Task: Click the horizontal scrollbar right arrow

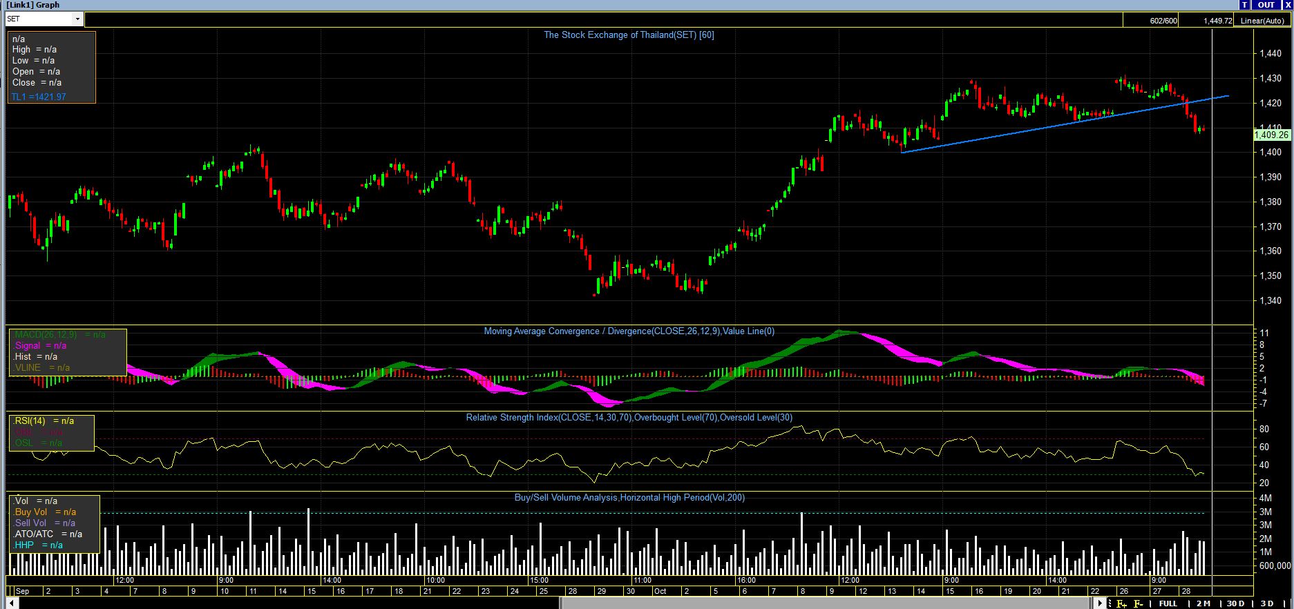Action: [1101, 603]
